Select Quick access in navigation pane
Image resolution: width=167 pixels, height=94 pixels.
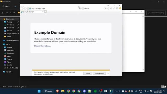click(x=10, y=19)
